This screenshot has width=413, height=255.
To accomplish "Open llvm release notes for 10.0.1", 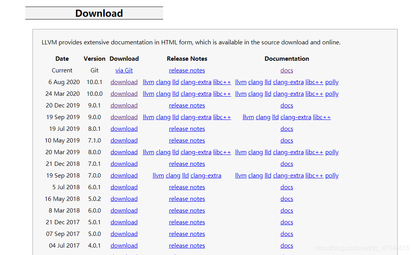I will pos(148,82).
